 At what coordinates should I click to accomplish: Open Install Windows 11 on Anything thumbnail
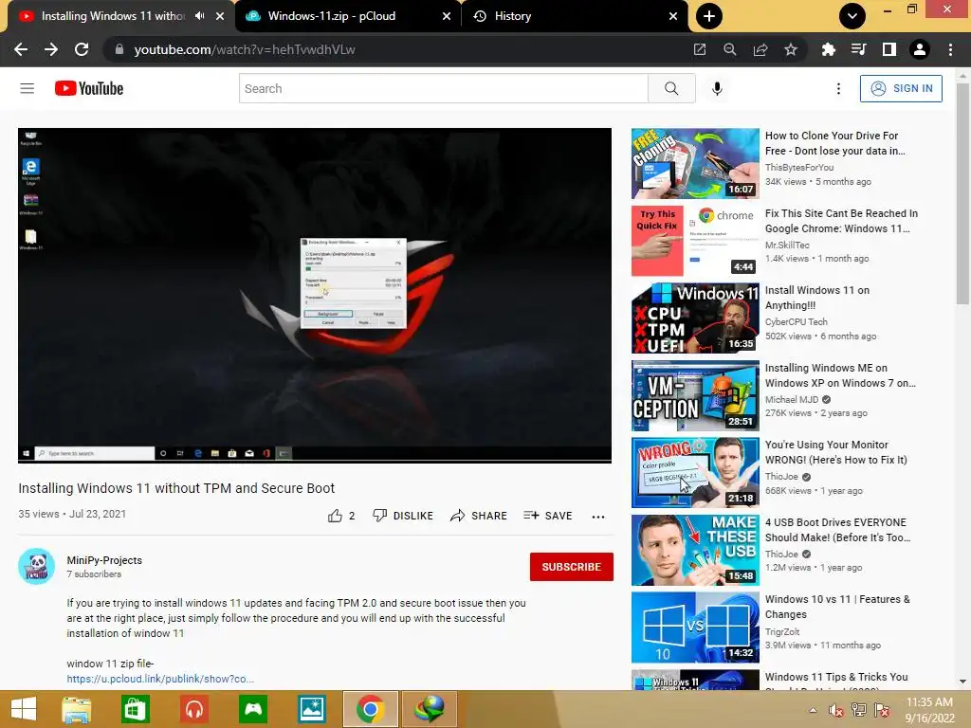695,318
